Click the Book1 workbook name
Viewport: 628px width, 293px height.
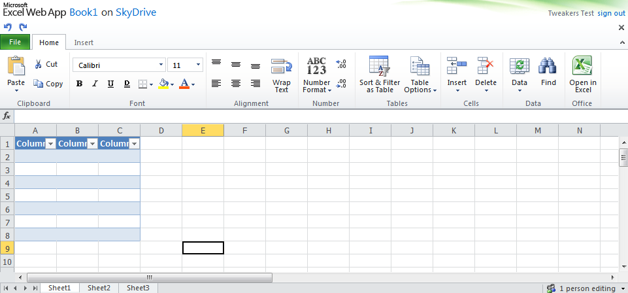[x=84, y=12]
